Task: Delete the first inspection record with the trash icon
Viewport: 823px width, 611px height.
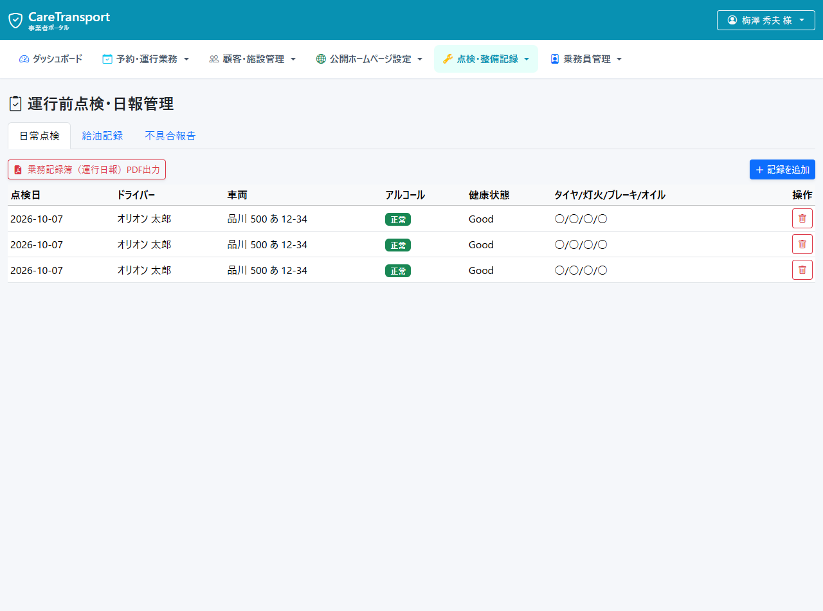Action: pos(802,219)
